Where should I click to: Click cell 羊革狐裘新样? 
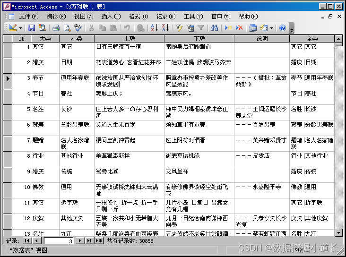point(130,159)
